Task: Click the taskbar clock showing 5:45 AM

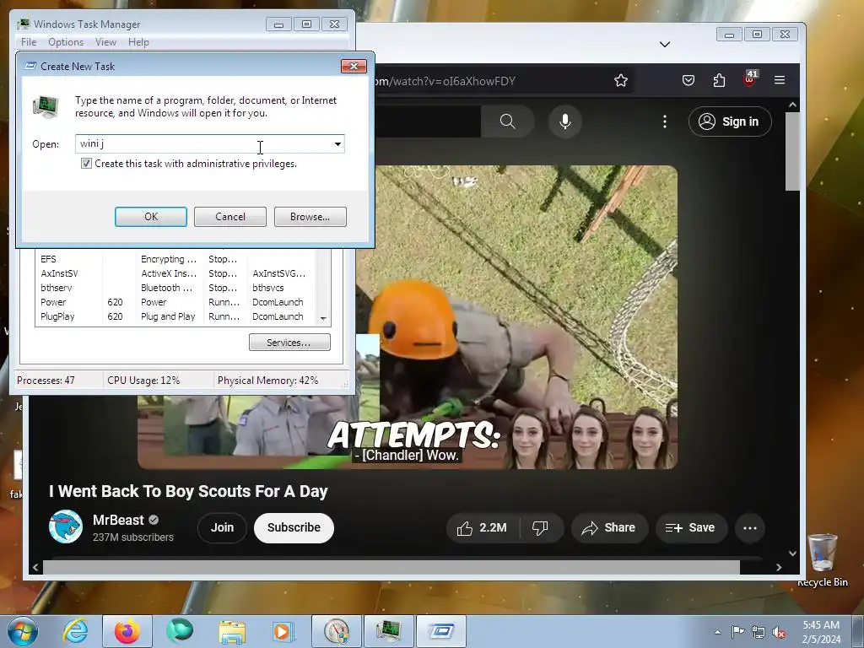Action: point(821,632)
